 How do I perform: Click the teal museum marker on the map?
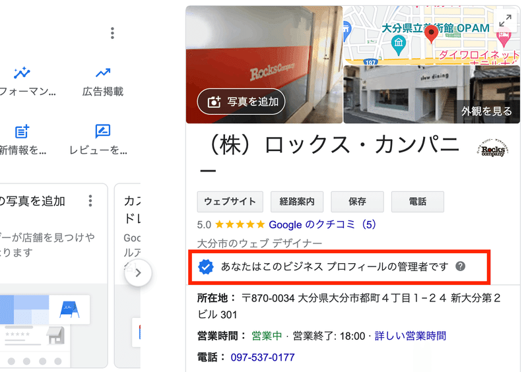[399, 46]
